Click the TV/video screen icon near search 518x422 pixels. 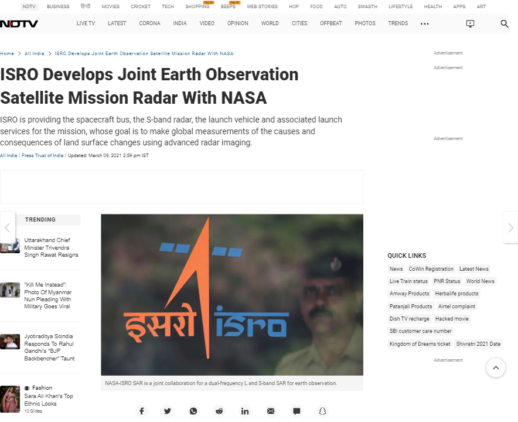[470, 23]
